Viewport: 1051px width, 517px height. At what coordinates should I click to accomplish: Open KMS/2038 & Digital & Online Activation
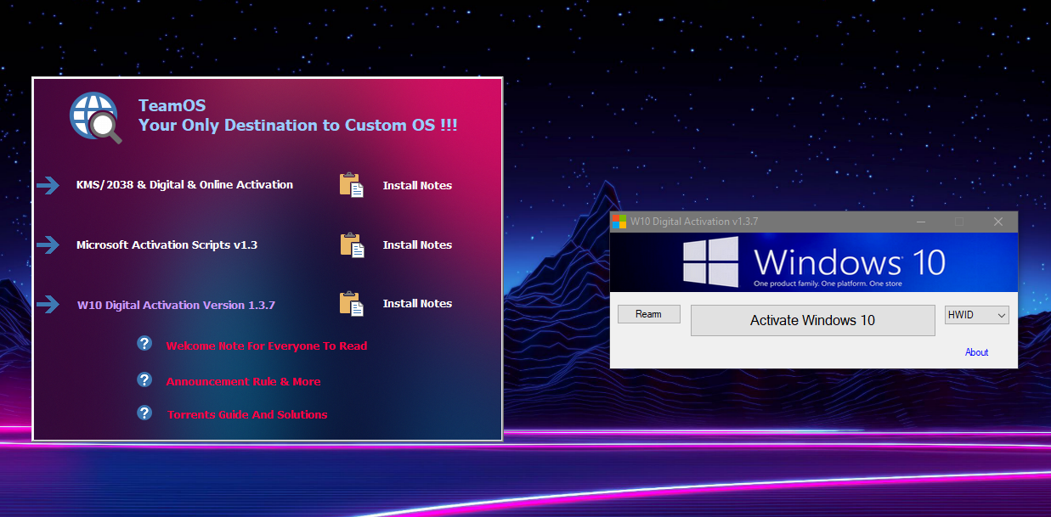(184, 184)
